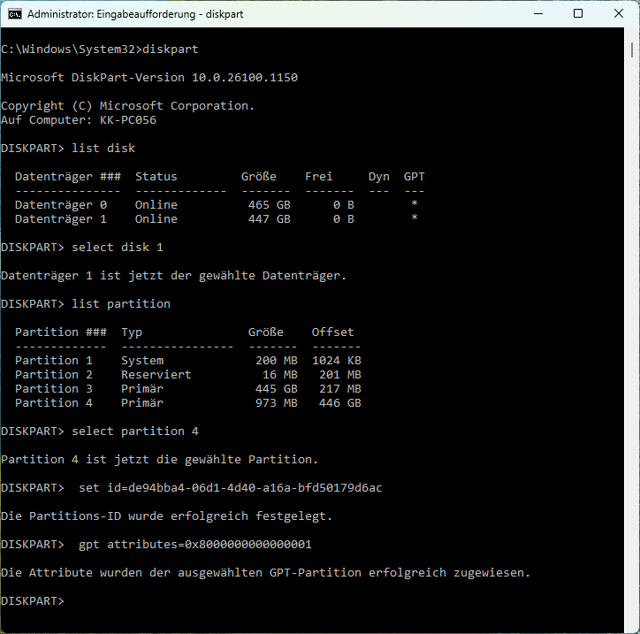Click the 'Partition 2' row label
Viewport: 640px width, 634px height.
(x=54, y=375)
